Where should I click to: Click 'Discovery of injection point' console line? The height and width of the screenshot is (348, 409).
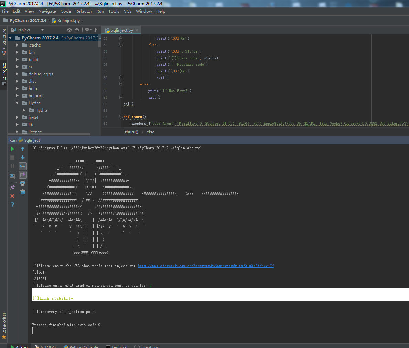coord(64,311)
